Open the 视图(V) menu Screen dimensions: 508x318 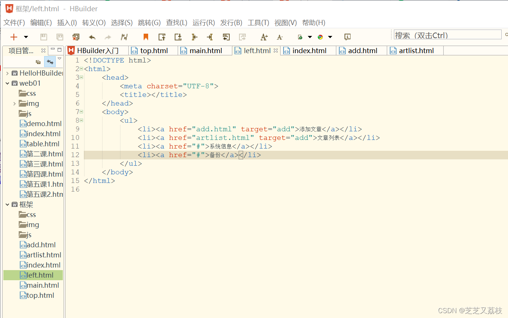[285, 23]
